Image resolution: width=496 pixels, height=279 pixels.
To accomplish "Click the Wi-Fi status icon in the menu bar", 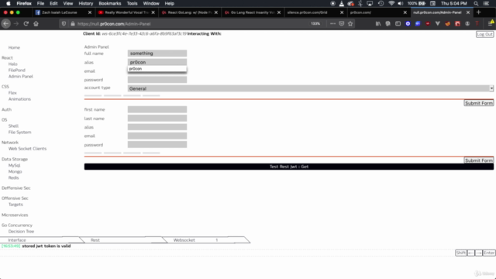I will point(391,3).
